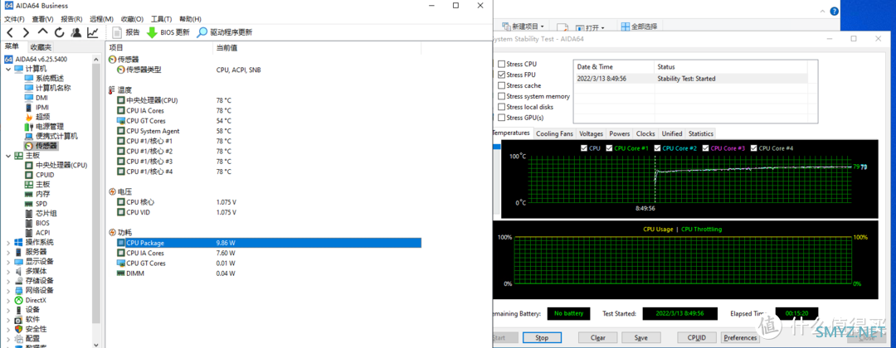Viewport: 896px width, 348px height.
Task: Open the 工具(T) menu
Action: (162, 19)
